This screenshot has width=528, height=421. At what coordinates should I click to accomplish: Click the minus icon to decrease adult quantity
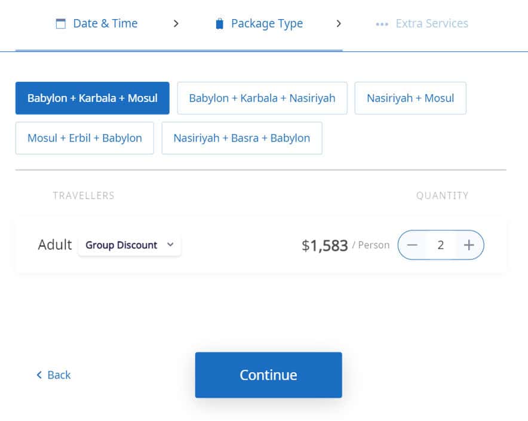pos(412,245)
